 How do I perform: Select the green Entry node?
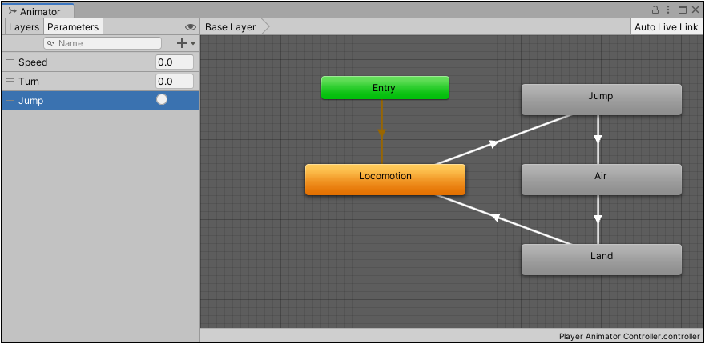tap(385, 88)
